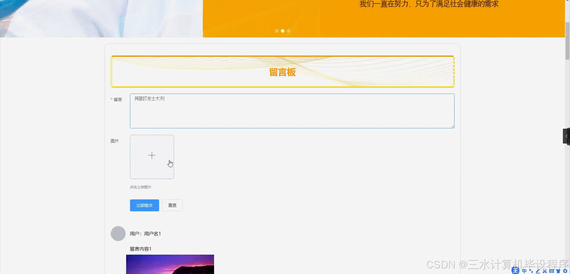Expand the collapsed side panel chevron
This screenshot has width=570, height=274.
tap(566, 136)
